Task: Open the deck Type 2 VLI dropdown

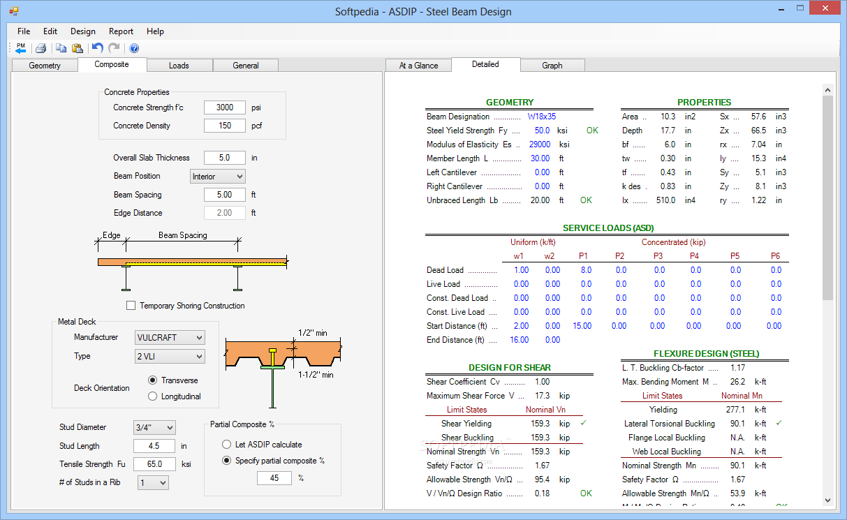Action: pyautogui.click(x=170, y=357)
